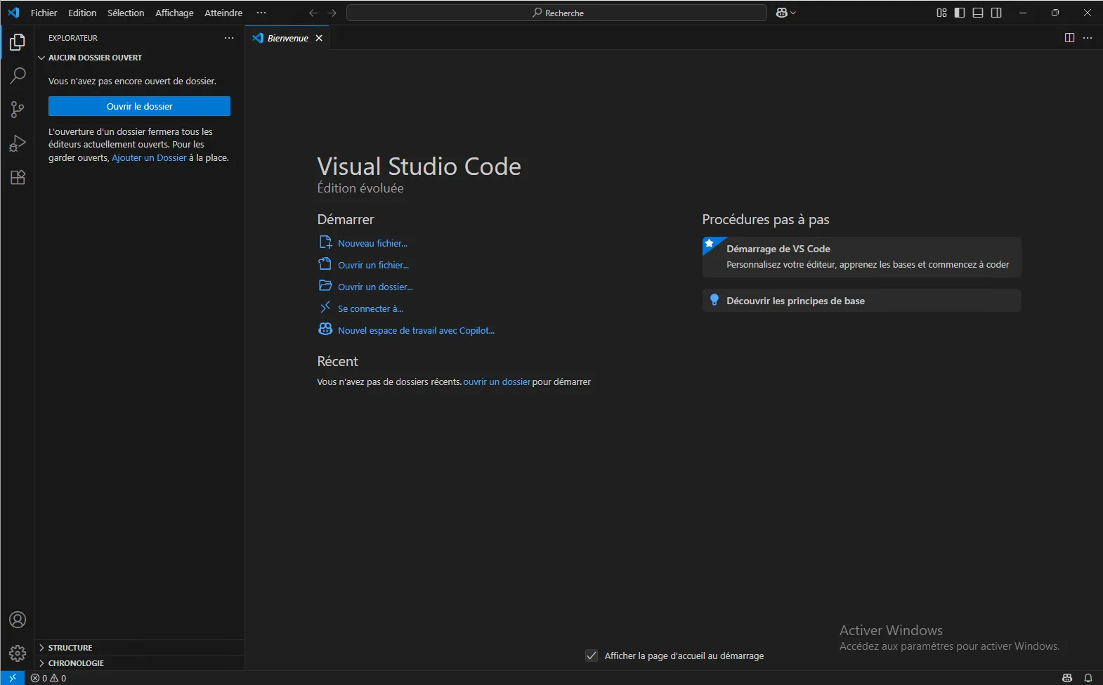The image size is (1103, 685).
Task: Select the Bienvenue tab
Action: (287, 38)
